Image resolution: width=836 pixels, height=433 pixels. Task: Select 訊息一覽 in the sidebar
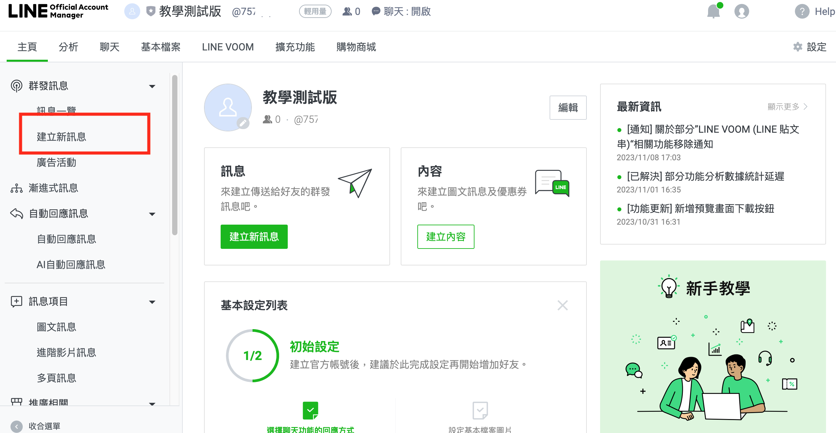pos(56,110)
